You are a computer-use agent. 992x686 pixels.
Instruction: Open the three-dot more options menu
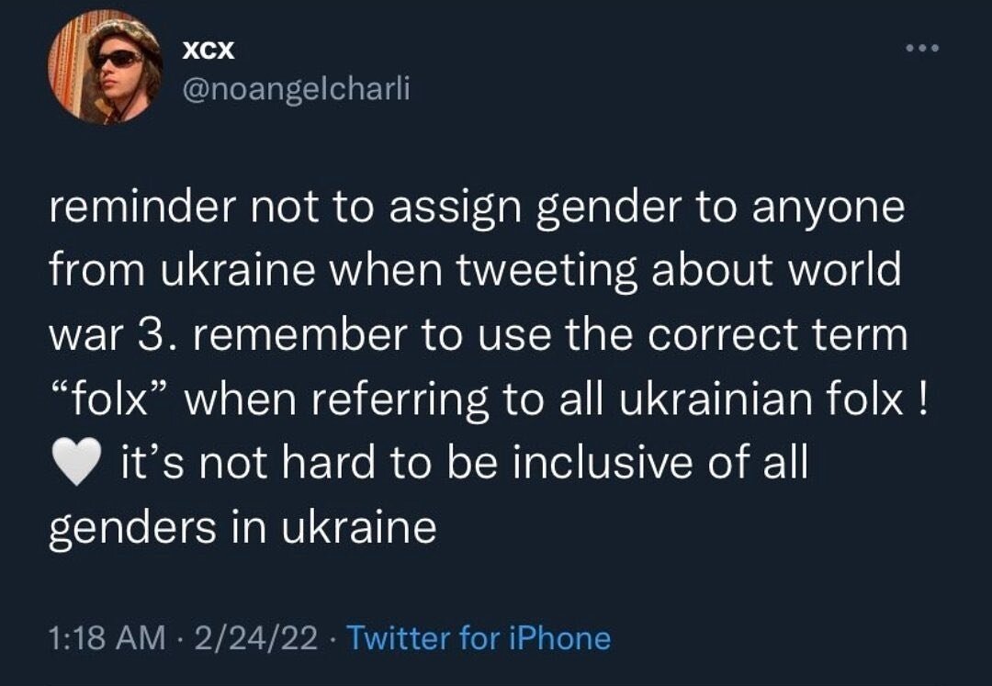920,48
